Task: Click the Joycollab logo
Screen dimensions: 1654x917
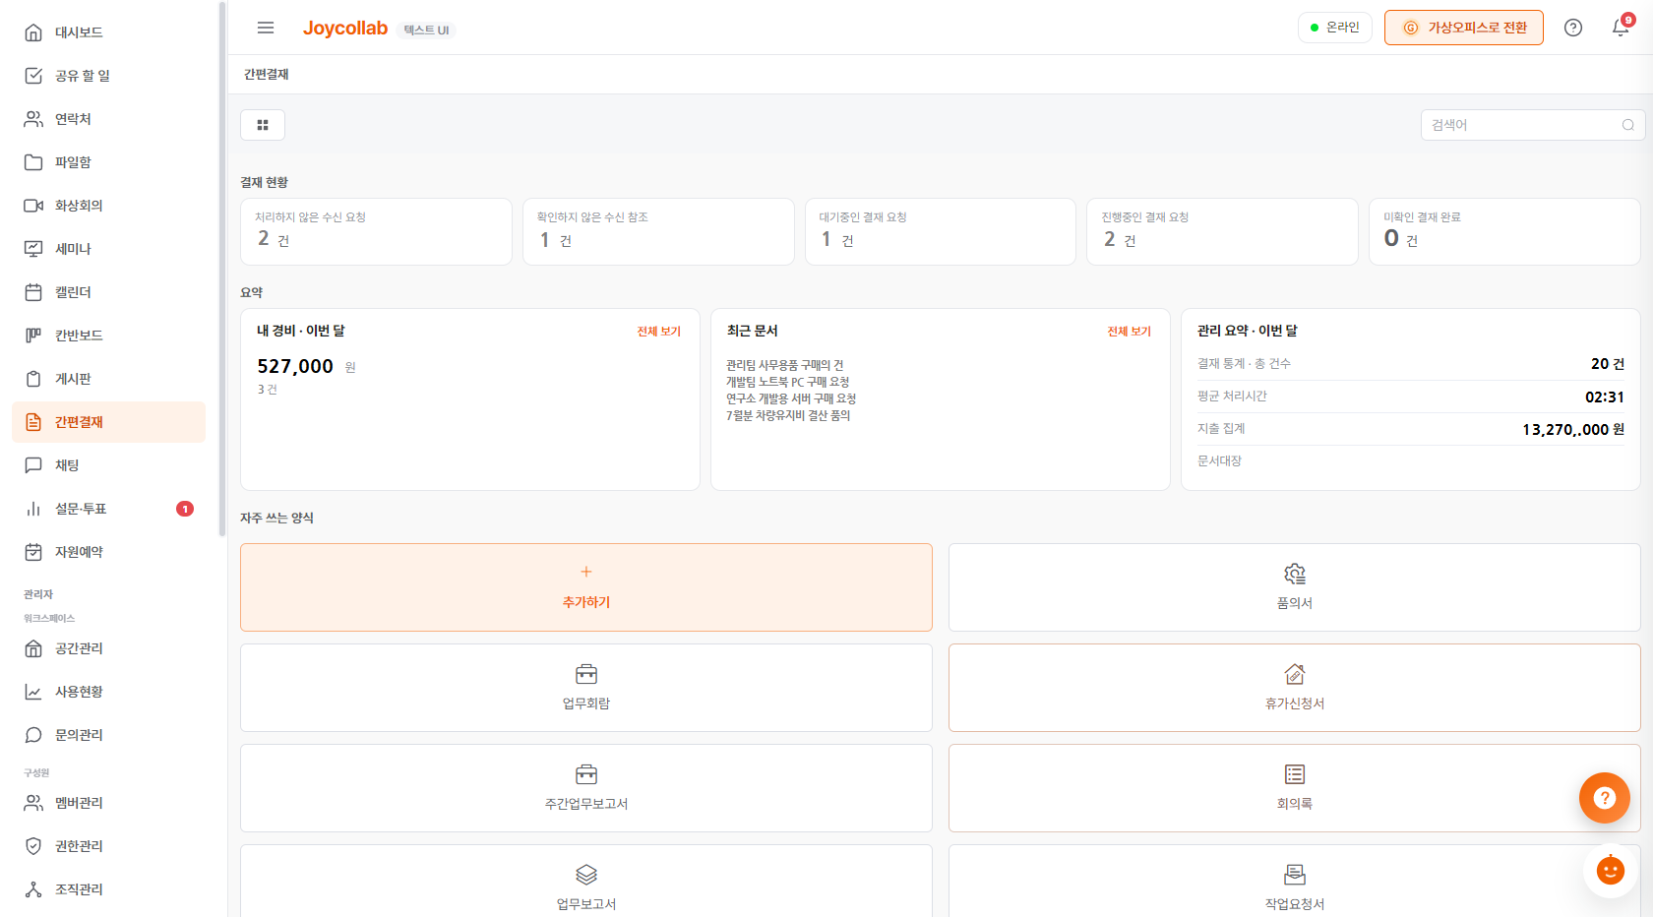Action: pos(345,28)
